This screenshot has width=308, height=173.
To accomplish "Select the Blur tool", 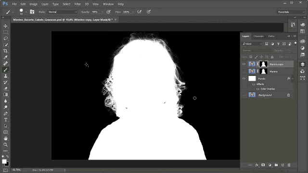I will click(5, 101).
